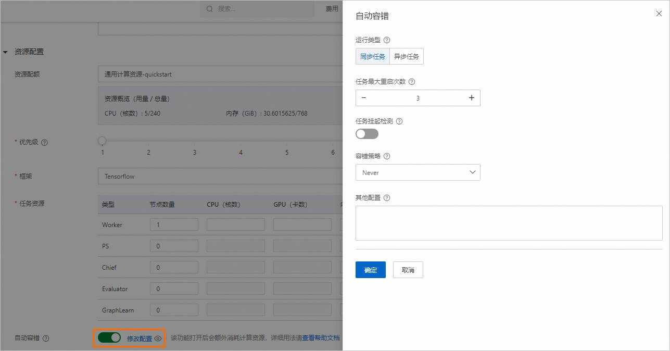Screen dimensions: 670x351
Task: Click the 优先级 slider handle
Action: (x=102, y=141)
